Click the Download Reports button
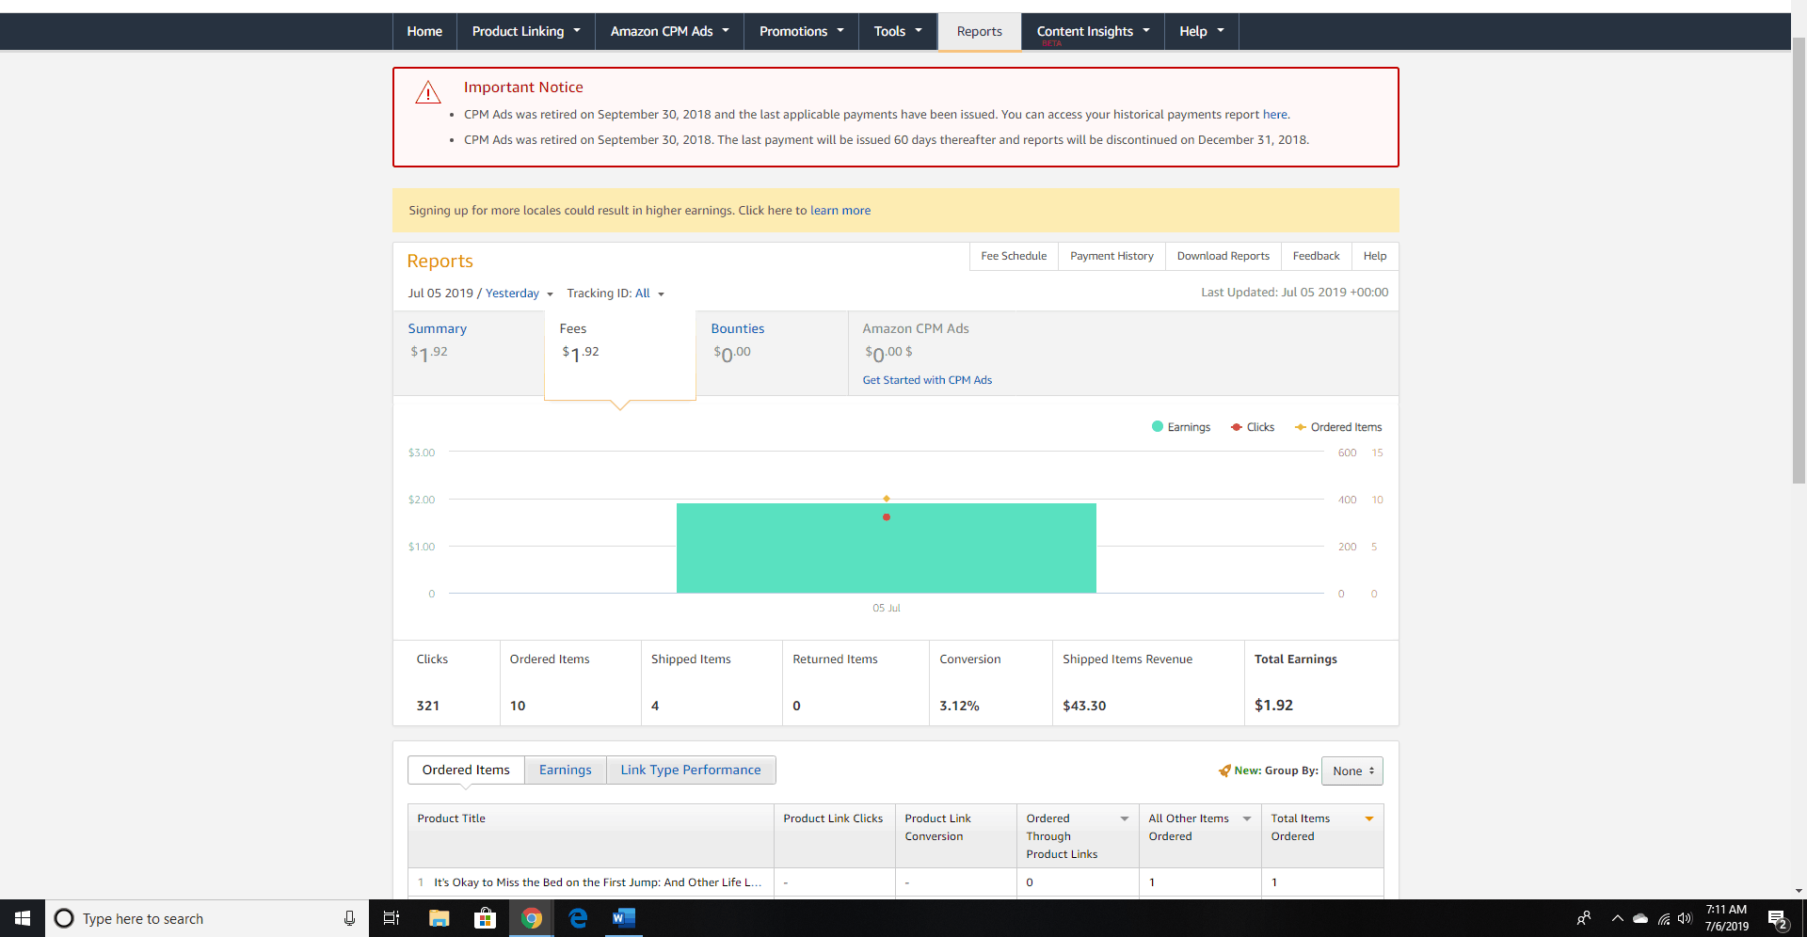The height and width of the screenshot is (937, 1807). (1223, 256)
